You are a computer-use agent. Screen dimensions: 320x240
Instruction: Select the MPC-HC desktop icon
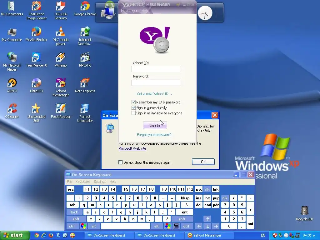click(85, 60)
